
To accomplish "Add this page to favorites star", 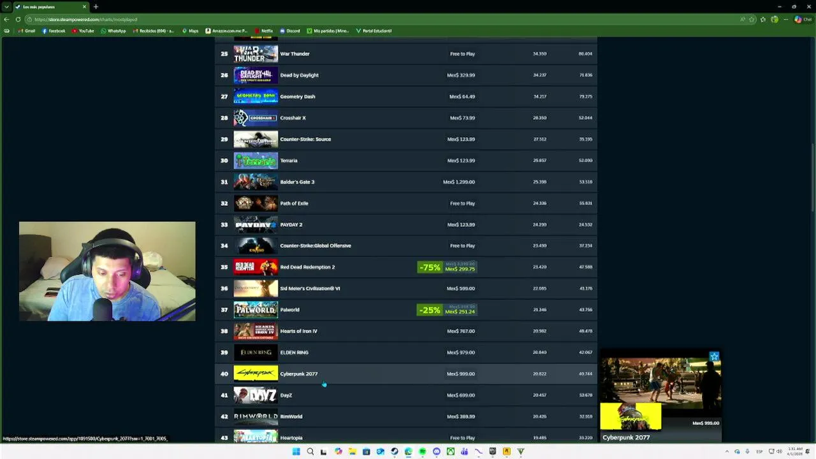I will point(753,19).
